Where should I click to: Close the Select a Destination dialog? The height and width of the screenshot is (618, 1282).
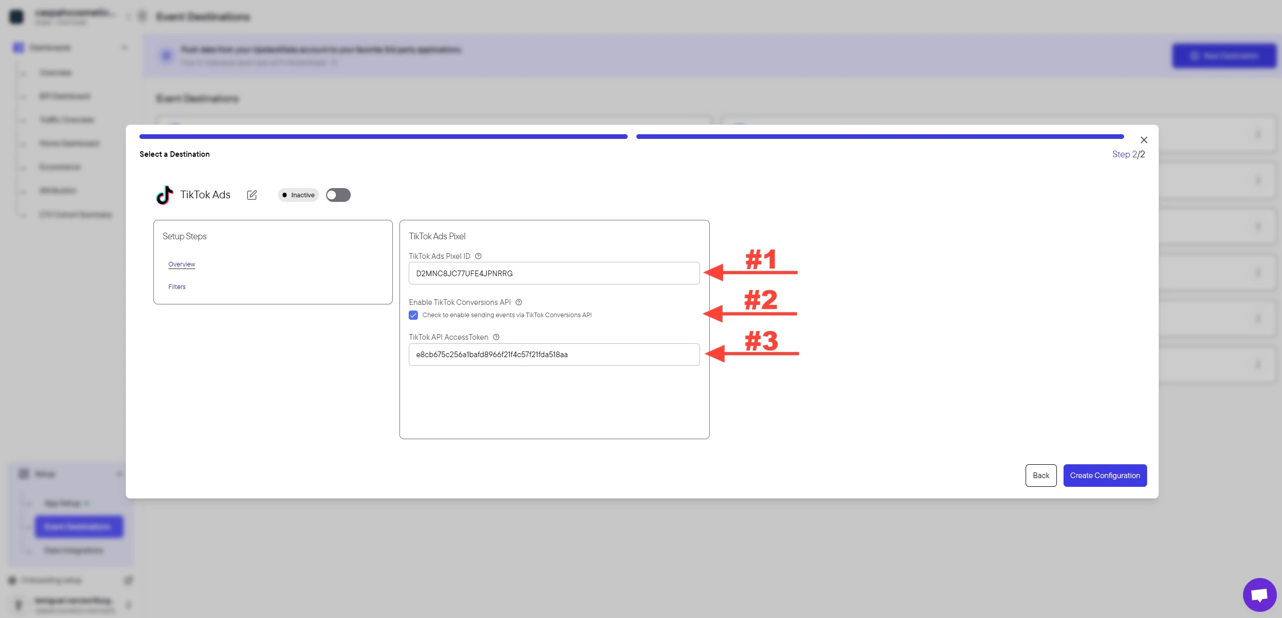(x=1144, y=140)
